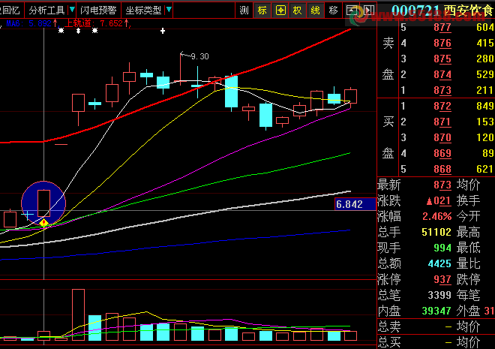Click the 测 toolbar button
Image resolution: width=495 pixels, height=349 pixels.
[x=244, y=11]
